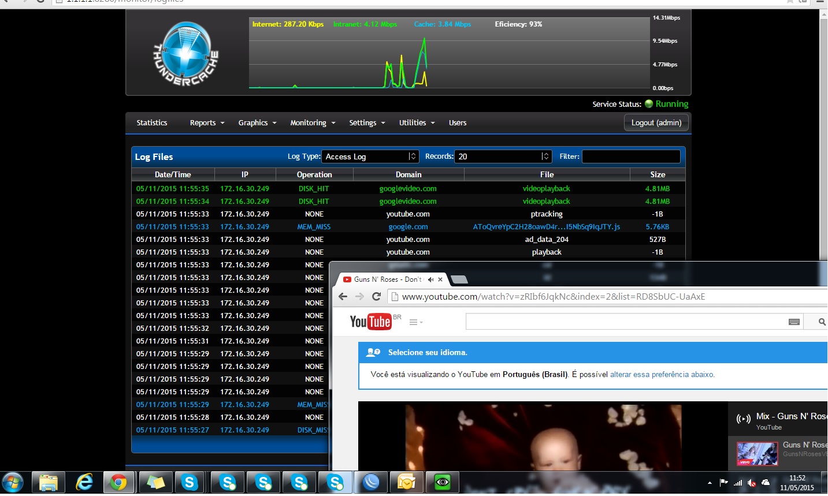Viewport: 828px width, 496px height.
Task: Click the '5.76KB' size value
Action: [658, 227]
